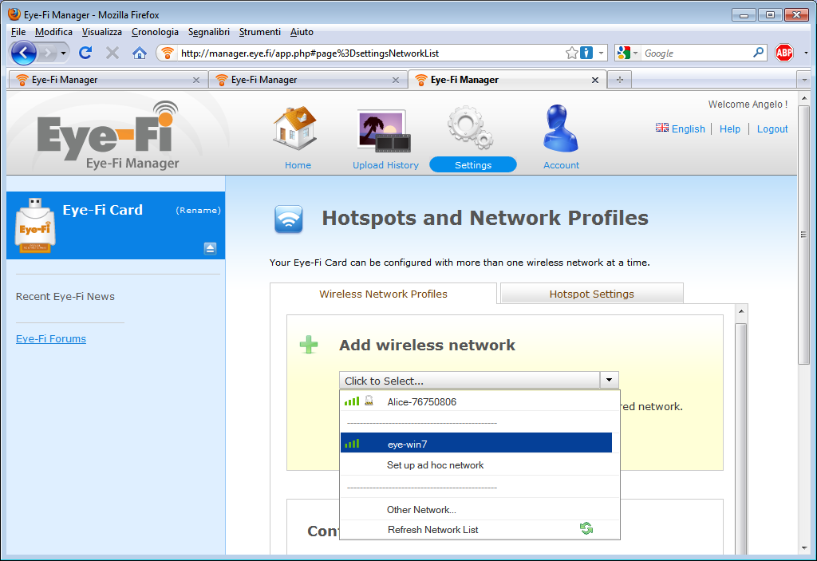The image size is (817, 561).
Task: Close the first Eye-Fi Manager tab
Action: 196,80
